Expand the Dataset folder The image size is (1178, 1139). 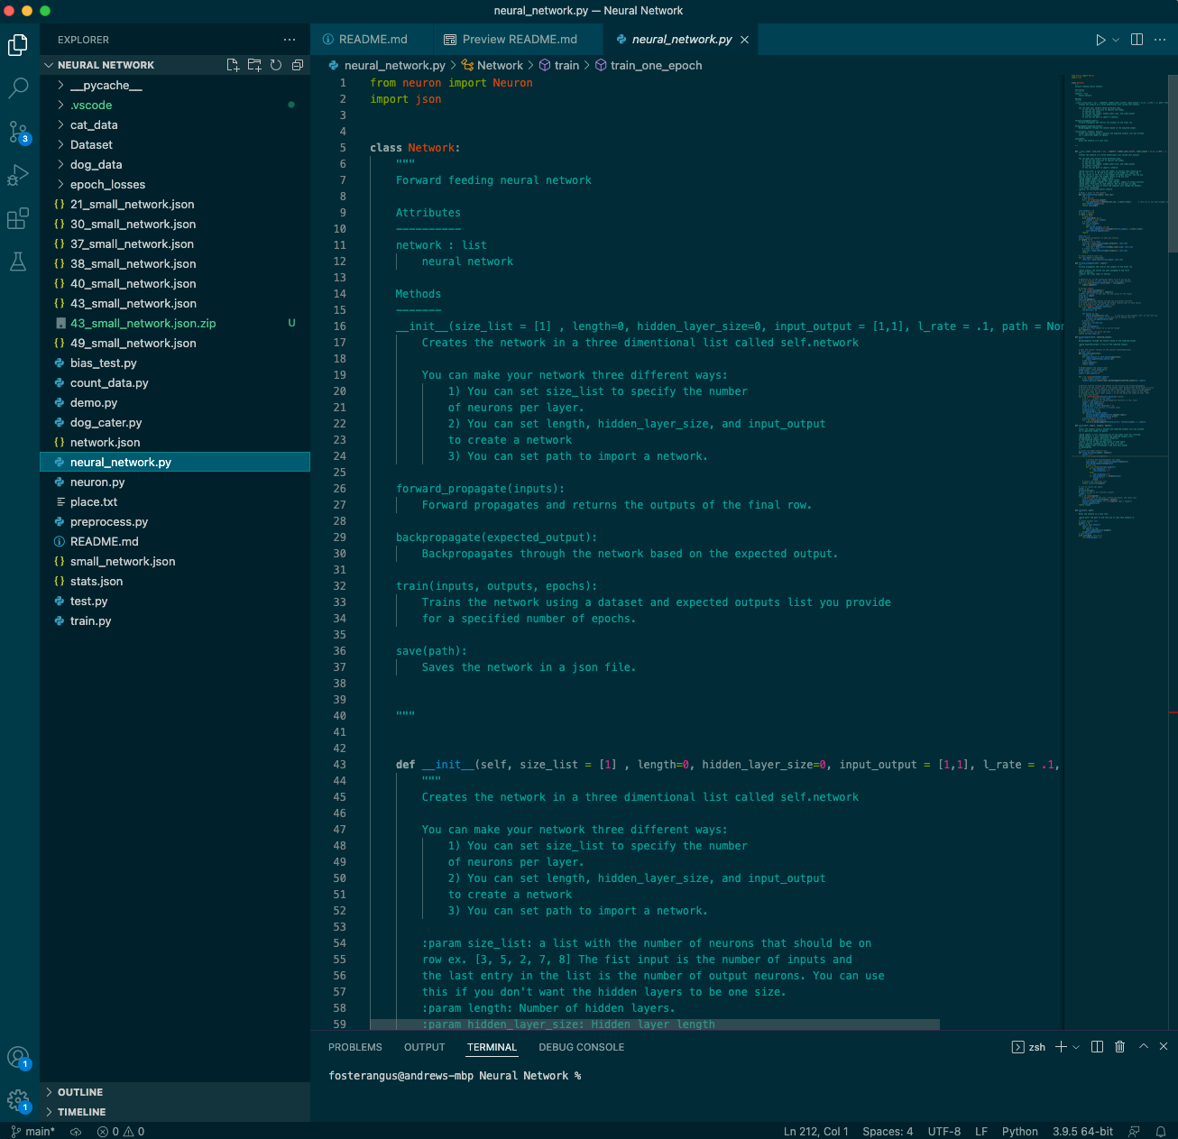(91, 145)
